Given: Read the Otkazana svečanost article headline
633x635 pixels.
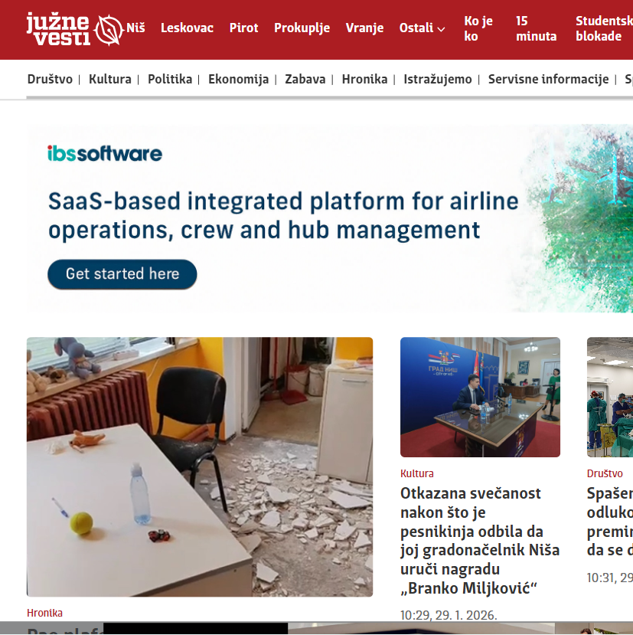Looking at the screenshot, I should click(x=480, y=541).
